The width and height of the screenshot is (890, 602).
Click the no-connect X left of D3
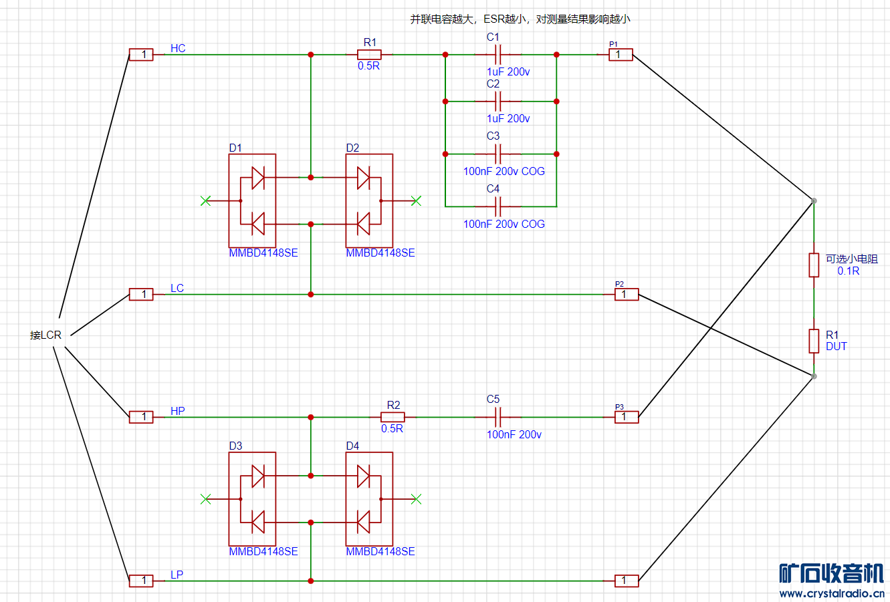[205, 498]
